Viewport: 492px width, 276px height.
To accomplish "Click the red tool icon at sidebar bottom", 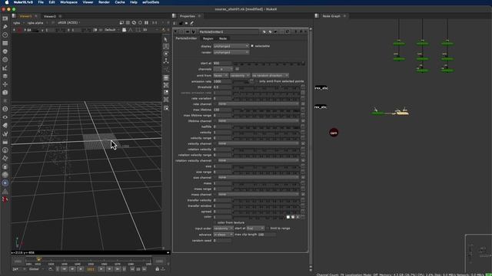I will pyautogui.click(x=5, y=199).
